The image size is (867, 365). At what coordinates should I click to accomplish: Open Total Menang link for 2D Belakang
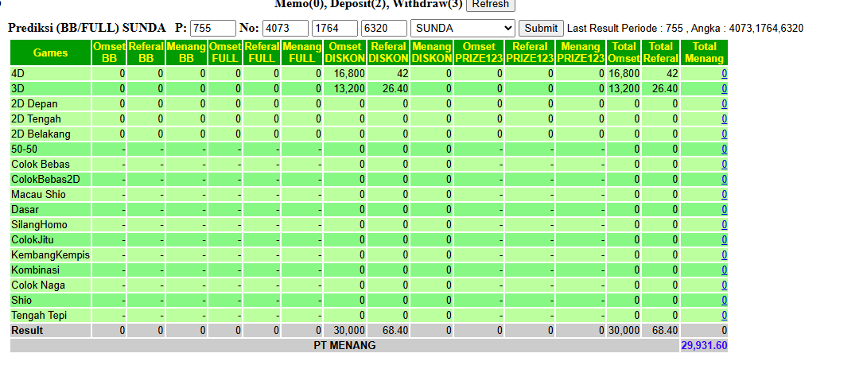725,134
